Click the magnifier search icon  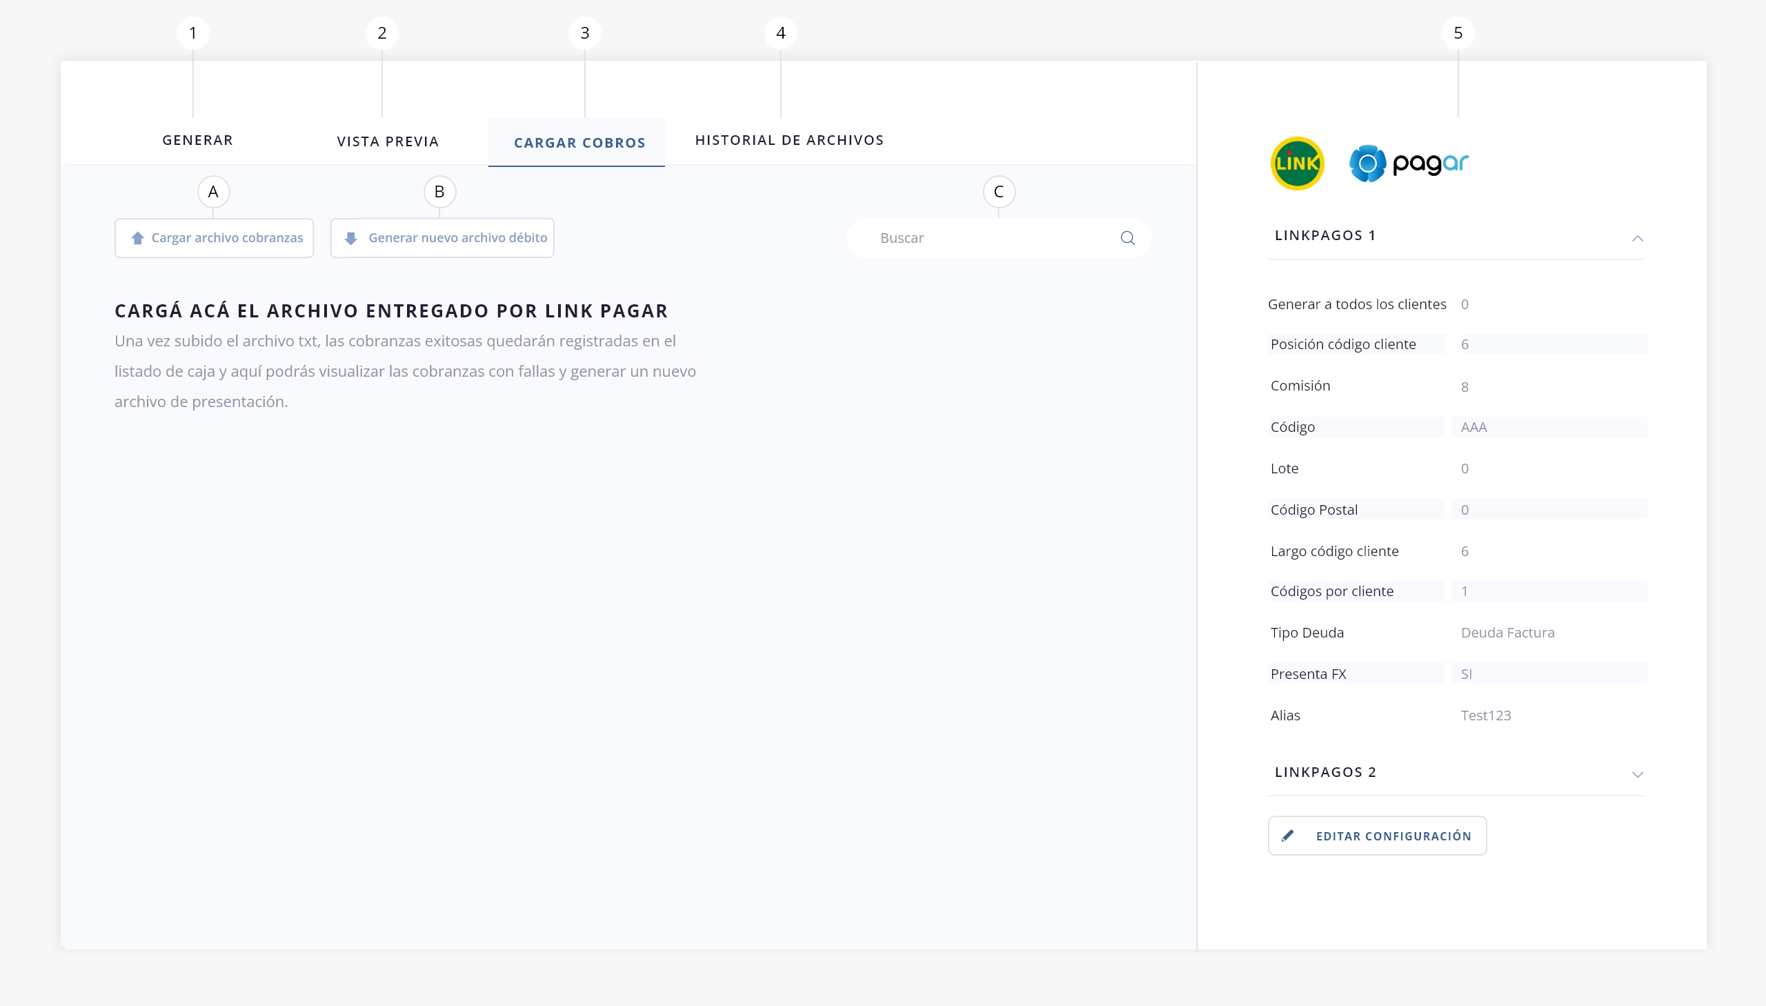1127,238
